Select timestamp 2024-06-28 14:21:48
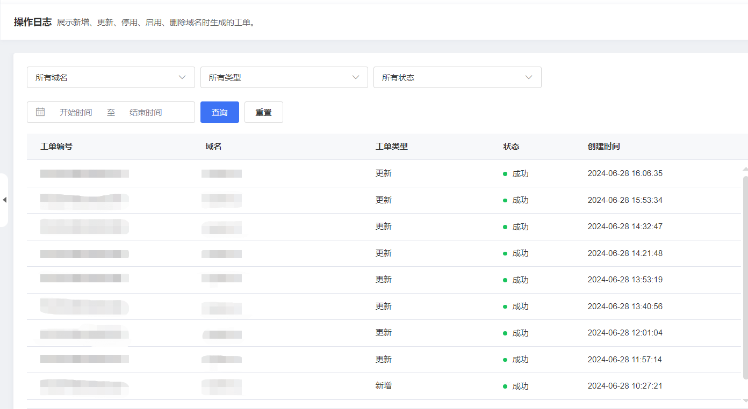Viewport: 748px width, 409px height. click(x=625, y=253)
